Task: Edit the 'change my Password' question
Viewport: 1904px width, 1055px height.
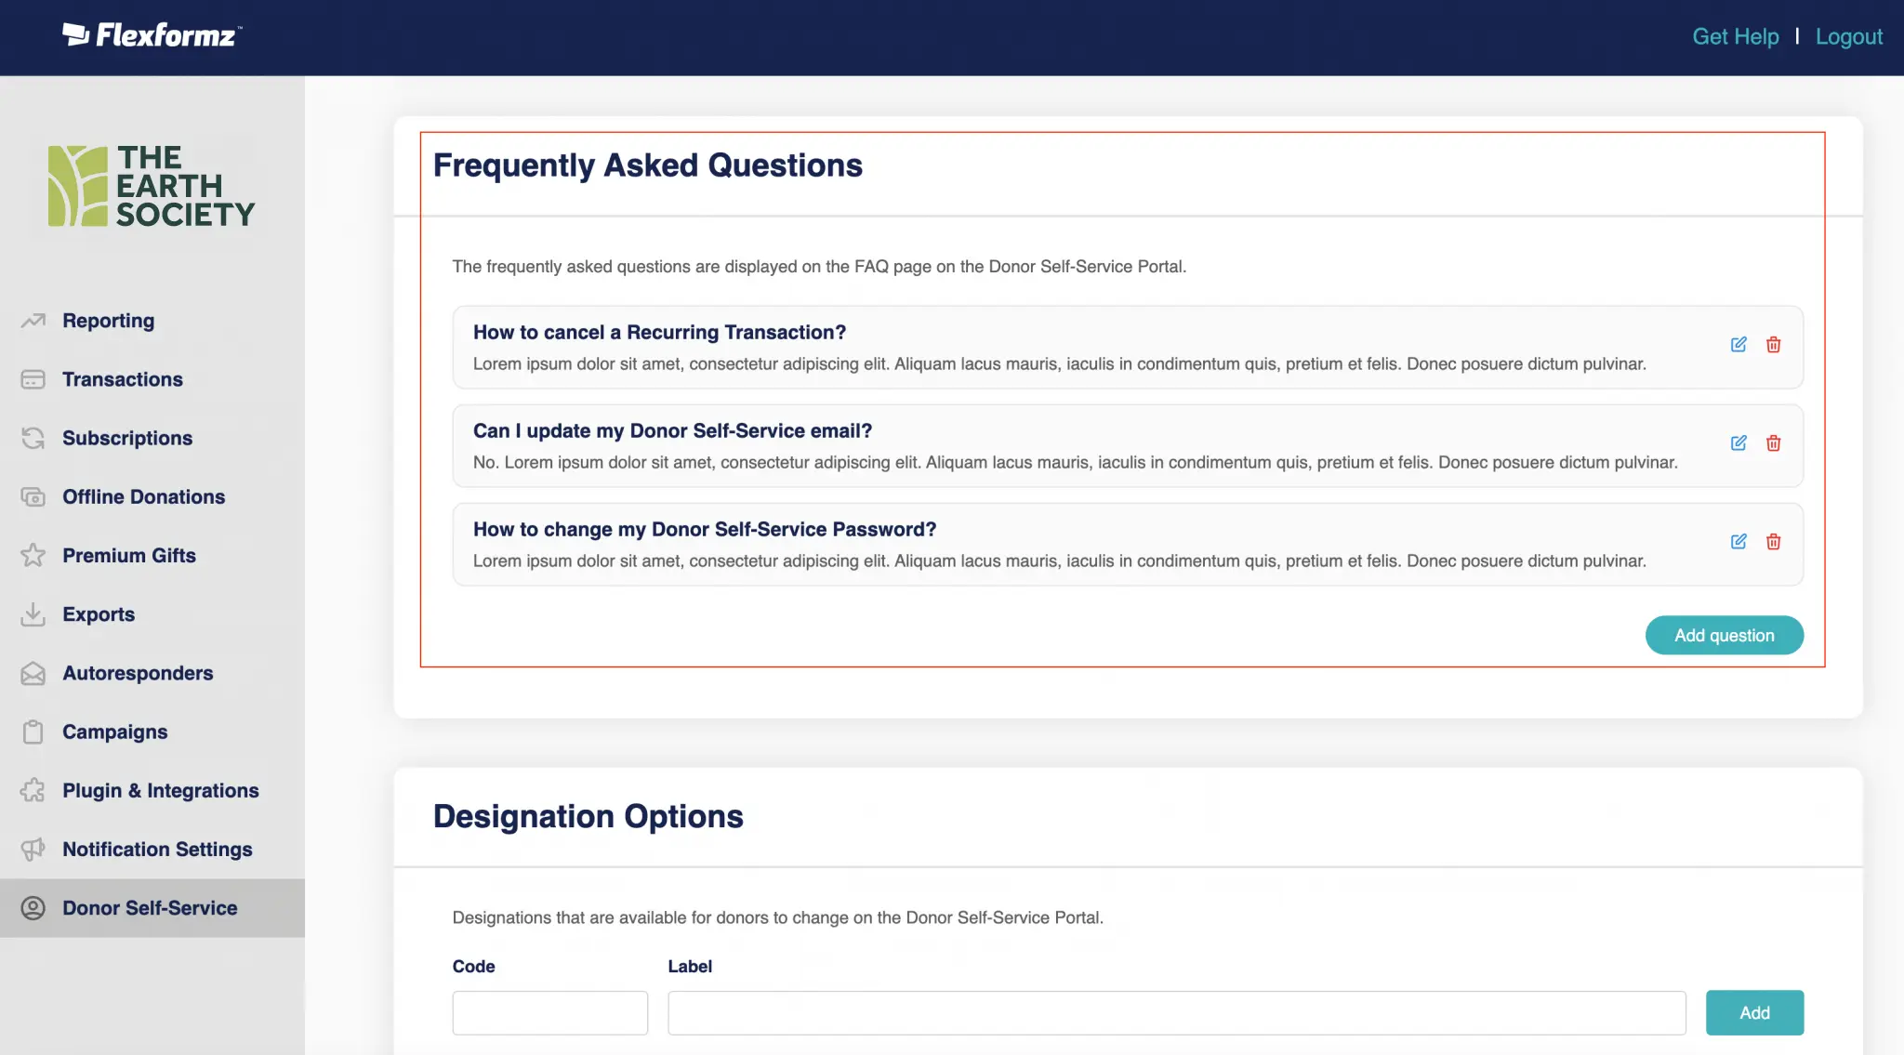Action: [x=1738, y=542]
